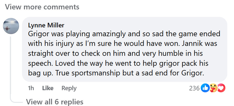Click the care hug emoji reaction icon
234x106 pixels.
(x=213, y=88)
